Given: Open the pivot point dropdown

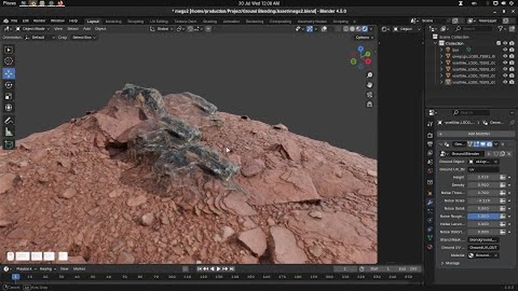Looking at the screenshot, I should (x=180, y=29).
